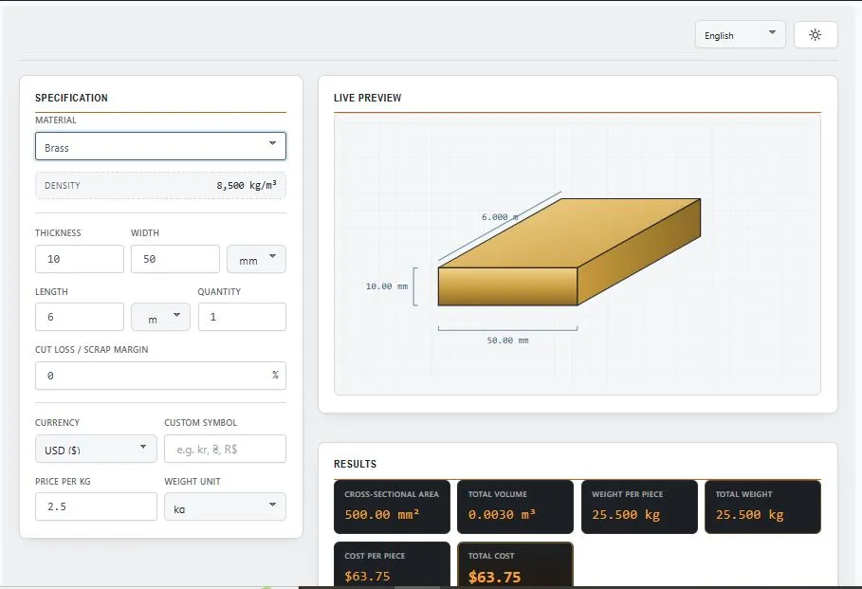Click the Cost Per Piece result card
The image size is (862, 589).
click(x=392, y=564)
